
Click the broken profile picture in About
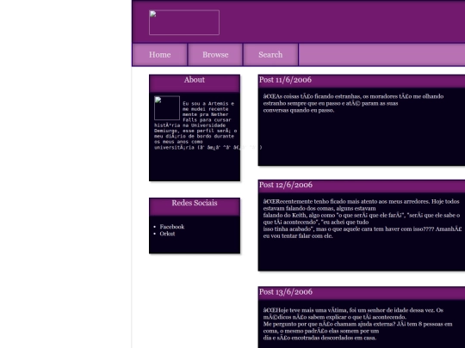click(167, 108)
